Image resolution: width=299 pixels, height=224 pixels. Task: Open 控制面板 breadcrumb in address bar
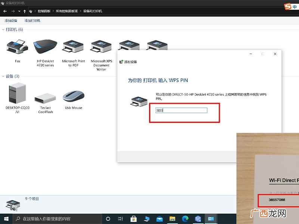(44, 11)
